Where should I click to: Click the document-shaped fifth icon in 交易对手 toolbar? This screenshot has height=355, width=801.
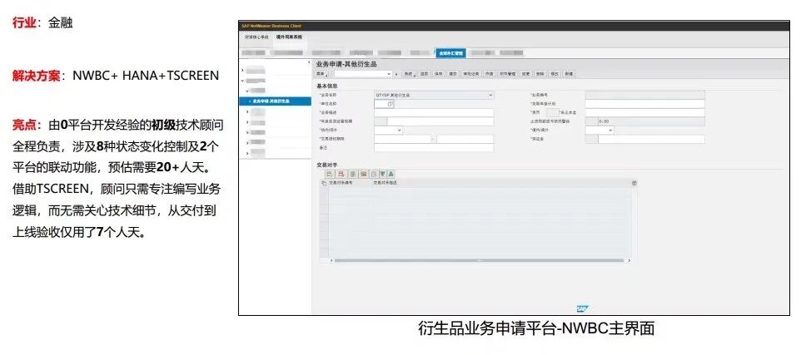(373, 175)
